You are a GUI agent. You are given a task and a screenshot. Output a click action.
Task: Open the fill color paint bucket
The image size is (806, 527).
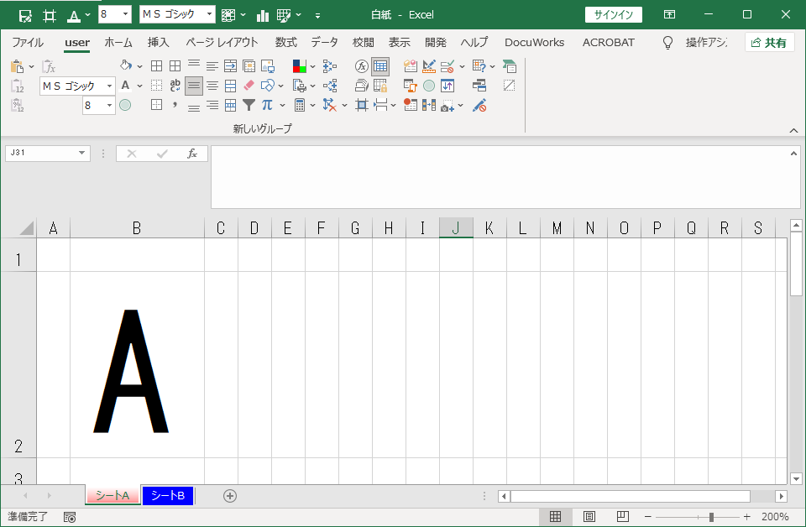coord(125,65)
